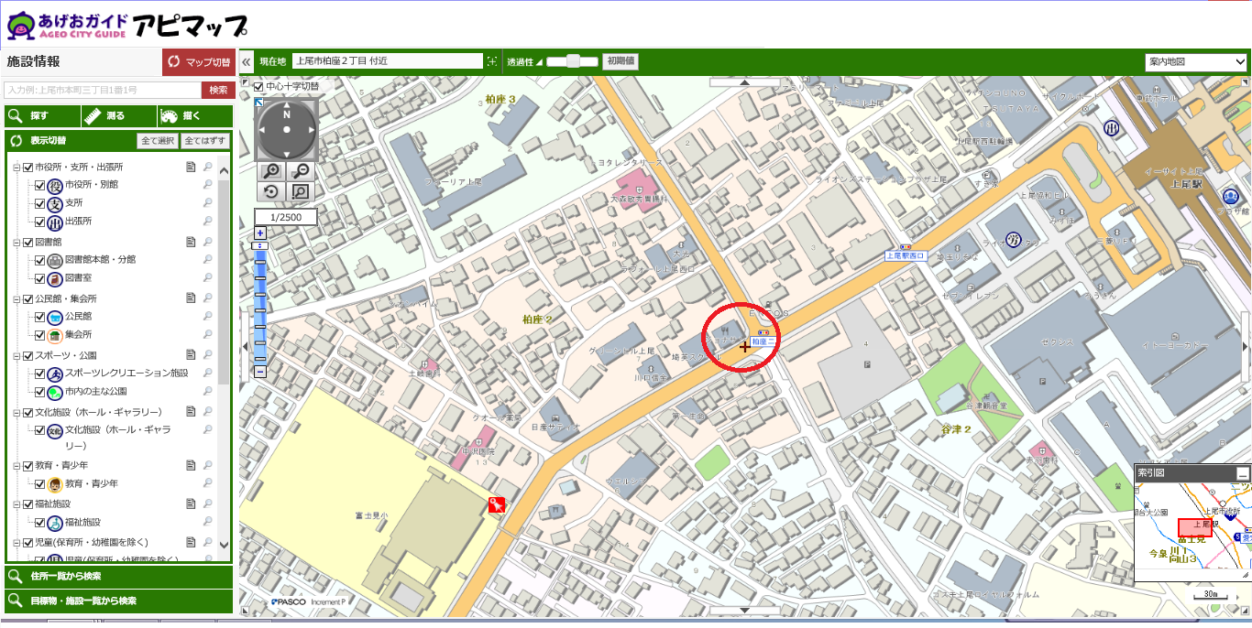
Task: Toggle the 公民館 layer checkbox
Action: pyautogui.click(x=39, y=317)
